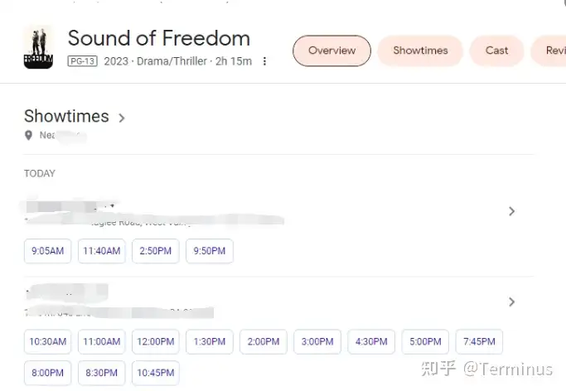Open the three-dot more options menu

264,61
